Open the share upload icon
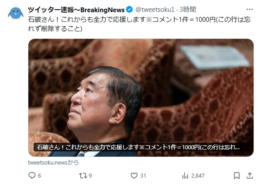The image size is (261, 185). 250,175
